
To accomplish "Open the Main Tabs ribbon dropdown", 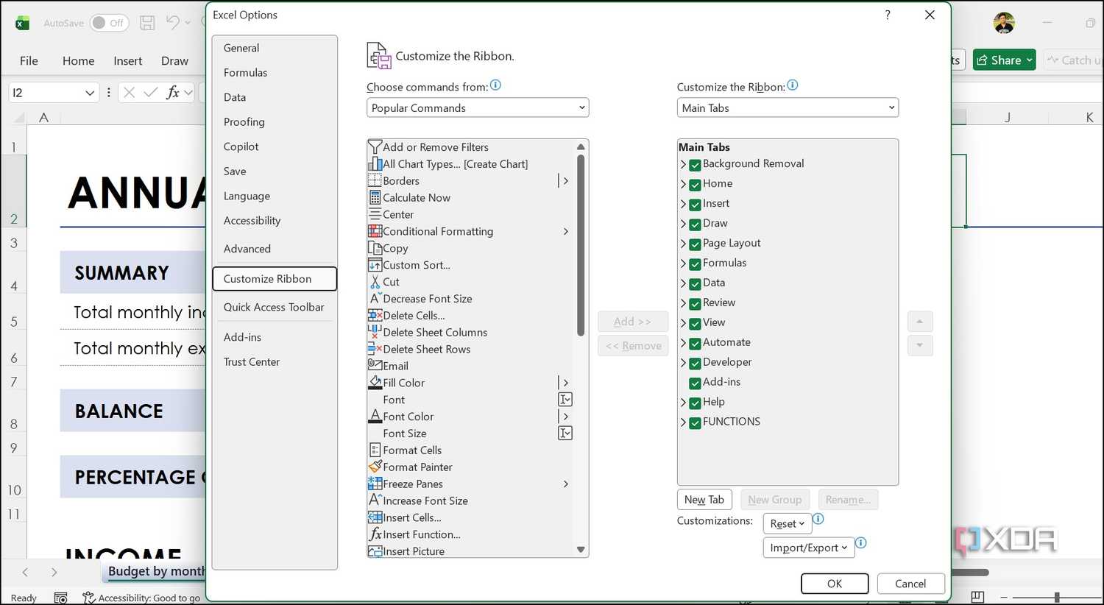I will [788, 108].
